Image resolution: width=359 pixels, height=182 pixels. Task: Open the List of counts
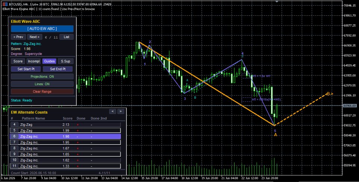[x=67, y=37]
